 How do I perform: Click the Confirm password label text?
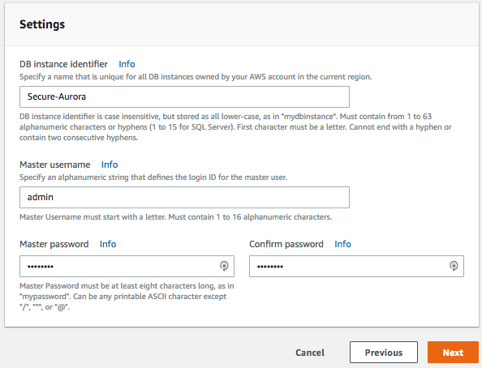pyautogui.click(x=286, y=244)
